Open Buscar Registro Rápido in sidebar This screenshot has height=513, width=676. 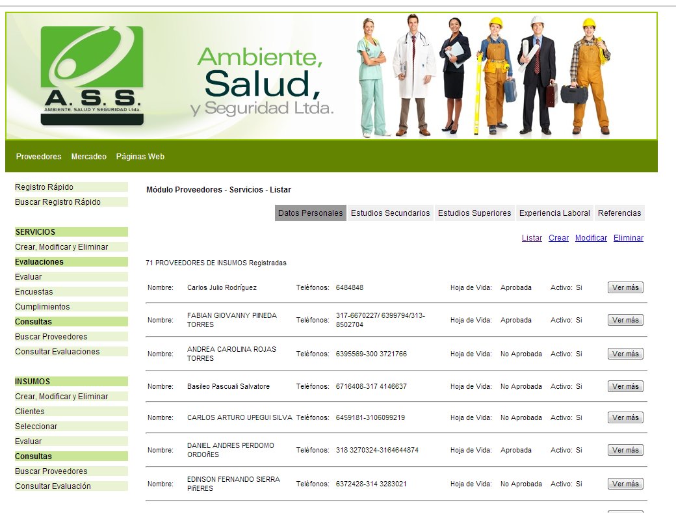pos(58,202)
